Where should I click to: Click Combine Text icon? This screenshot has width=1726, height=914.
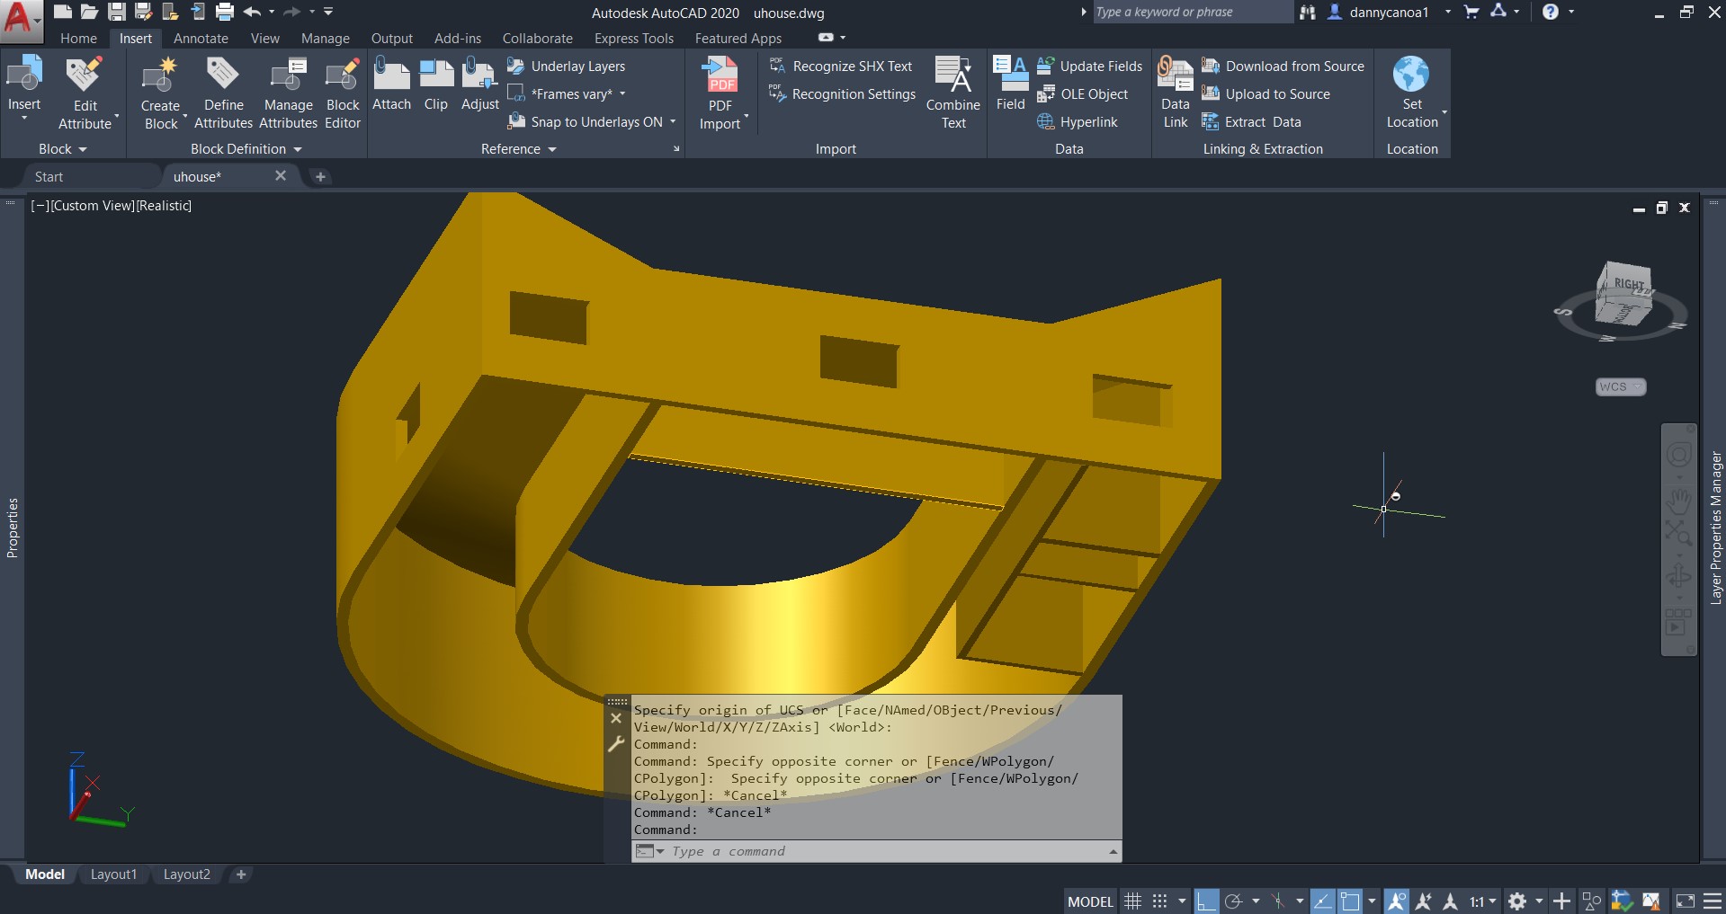tap(953, 75)
